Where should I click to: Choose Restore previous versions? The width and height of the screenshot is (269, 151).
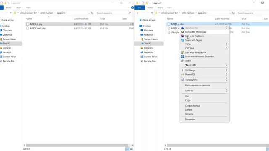click(x=204, y=85)
